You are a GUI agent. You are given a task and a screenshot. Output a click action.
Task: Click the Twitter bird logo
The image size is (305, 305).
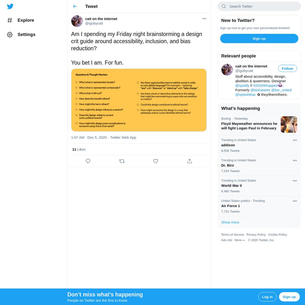10,6
